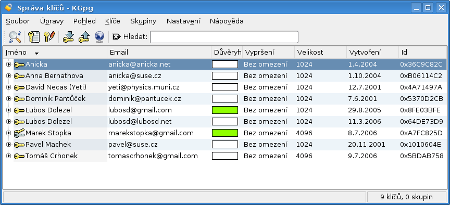The height and width of the screenshot is (205, 450).
Task: Expand Lubos Dolezel lubosd@gmail.com entry
Action: tap(8, 110)
